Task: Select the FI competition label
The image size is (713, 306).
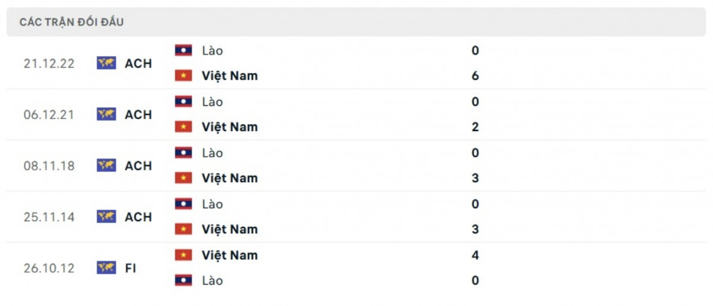Action: pyautogui.click(x=130, y=268)
